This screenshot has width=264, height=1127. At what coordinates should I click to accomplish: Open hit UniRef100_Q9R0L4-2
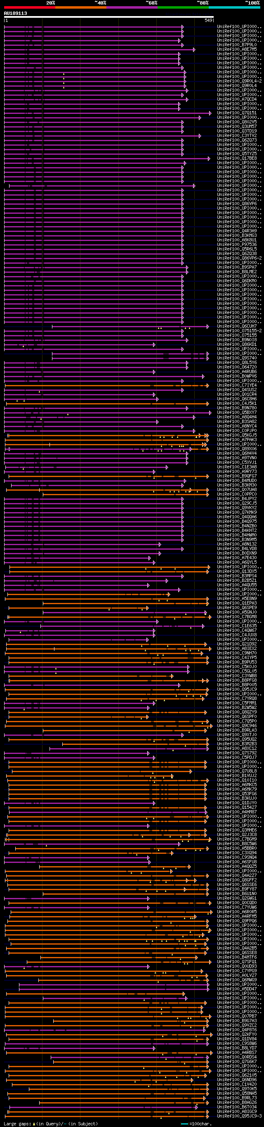pos(240,81)
